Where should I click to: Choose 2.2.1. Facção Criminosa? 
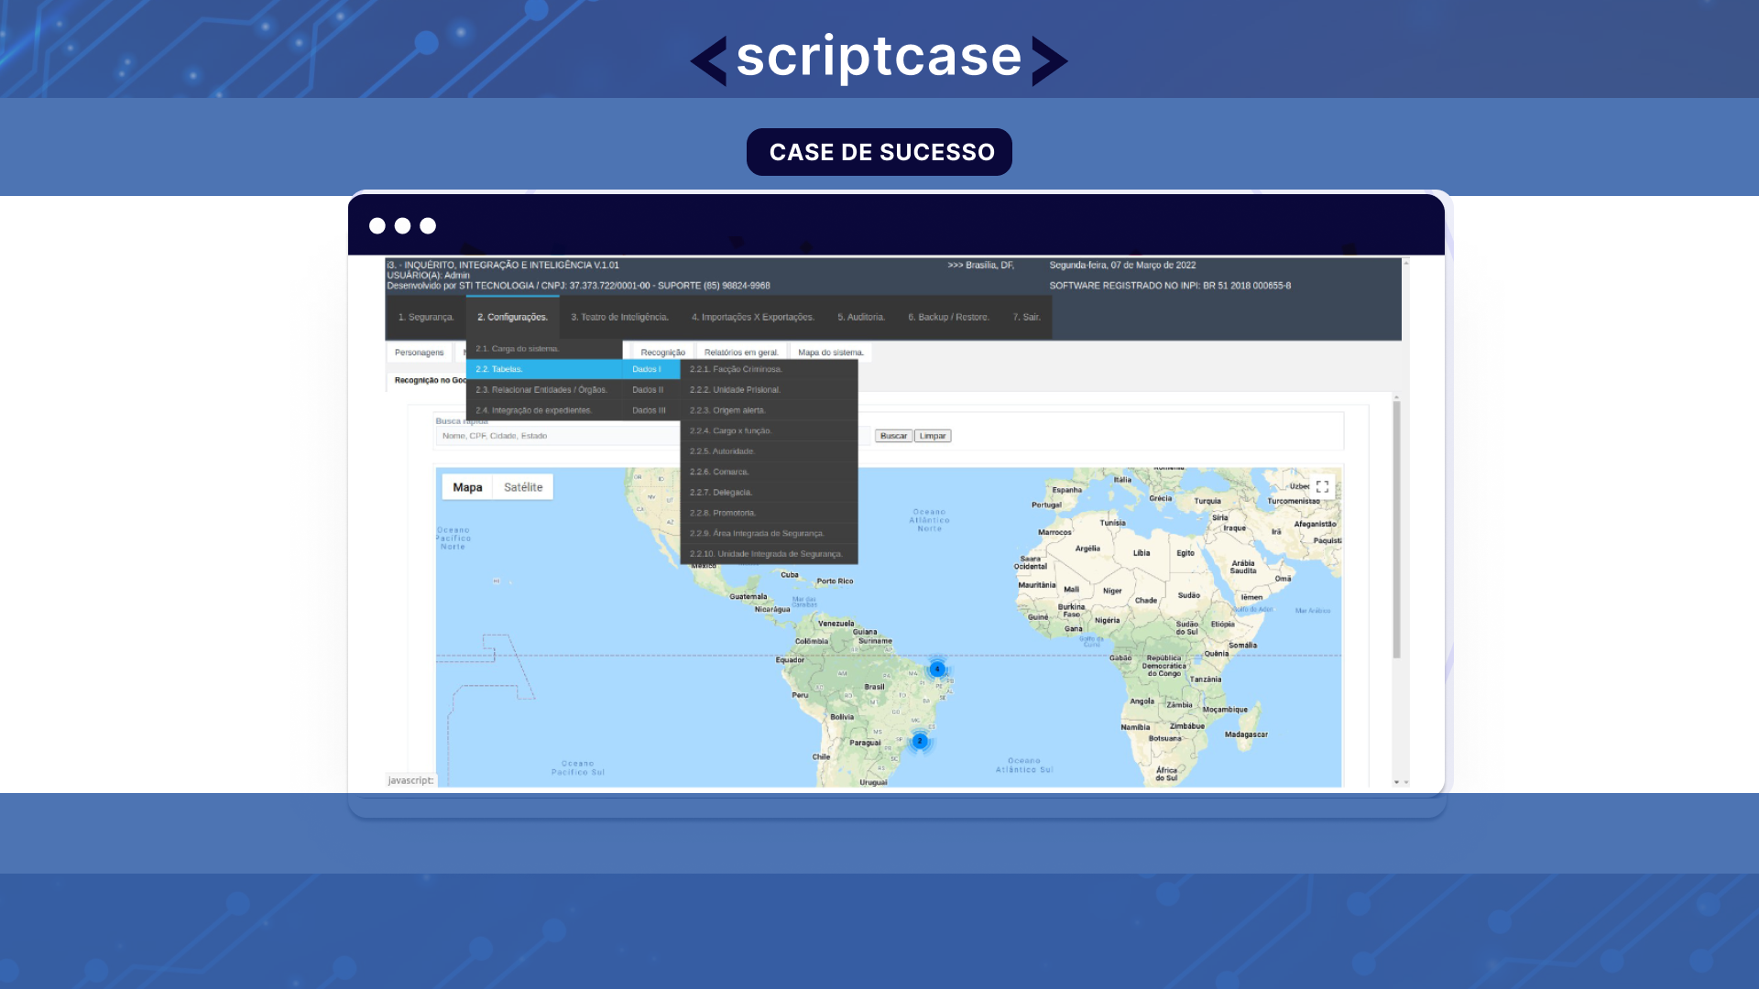[x=769, y=369]
